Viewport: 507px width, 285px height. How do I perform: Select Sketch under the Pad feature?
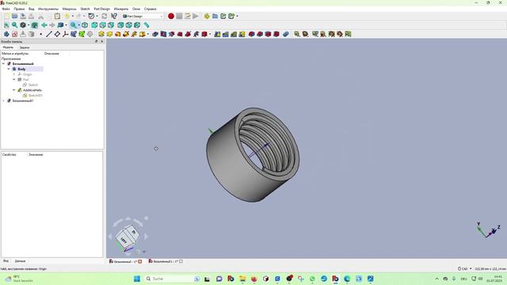click(x=33, y=85)
